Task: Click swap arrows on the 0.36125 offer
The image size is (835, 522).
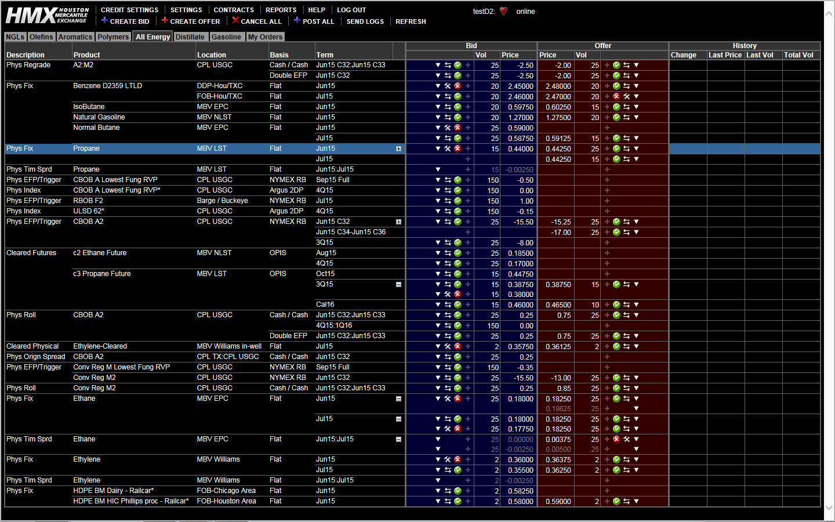Action: coord(626,346)
